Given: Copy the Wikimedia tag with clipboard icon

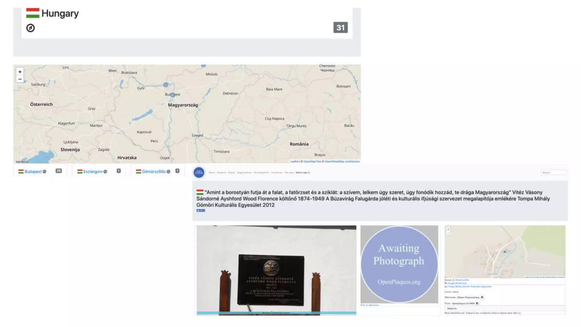Looking at the screenshot, I should [482, 297].
